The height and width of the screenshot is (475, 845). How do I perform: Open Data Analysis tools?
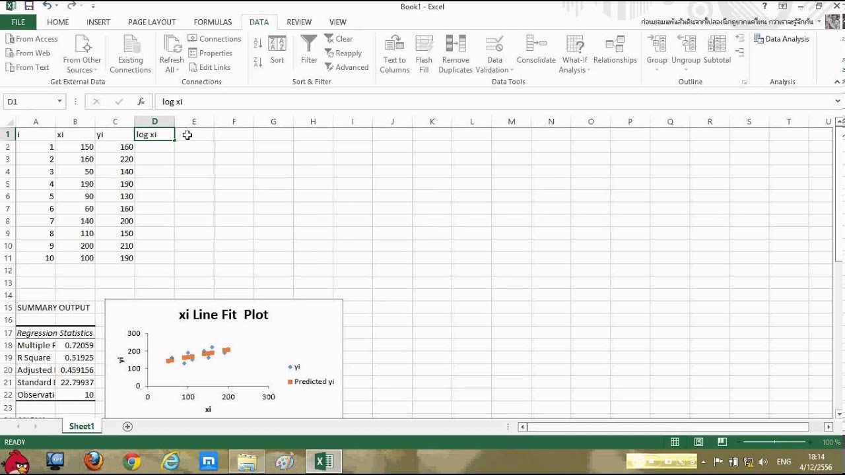782,39
